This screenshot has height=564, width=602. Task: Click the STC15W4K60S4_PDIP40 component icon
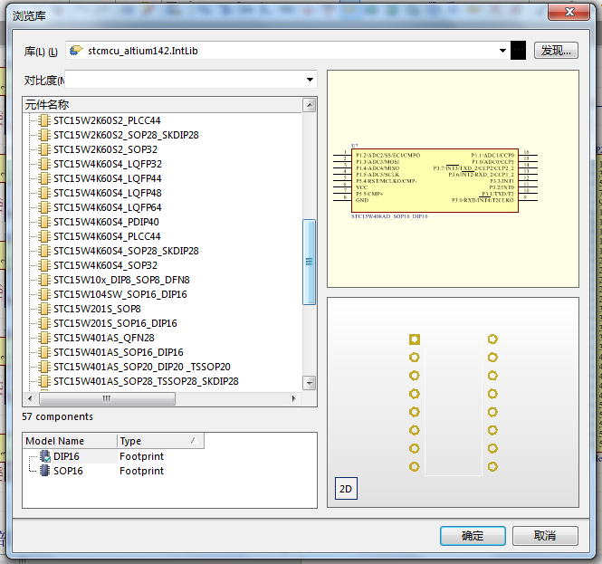coord(44,222)
